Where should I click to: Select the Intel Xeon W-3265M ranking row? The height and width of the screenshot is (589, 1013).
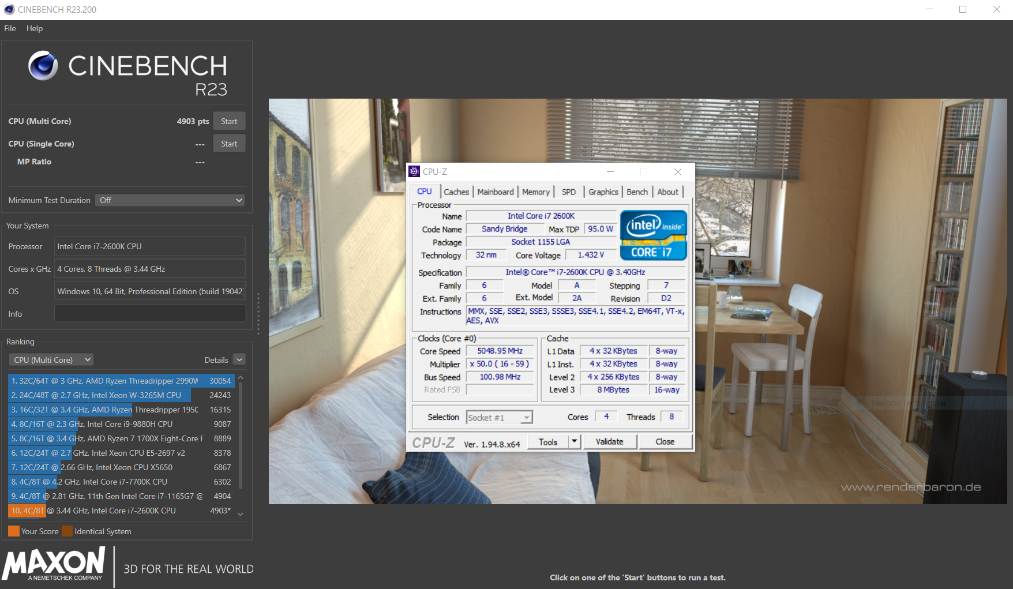point(121,395)
